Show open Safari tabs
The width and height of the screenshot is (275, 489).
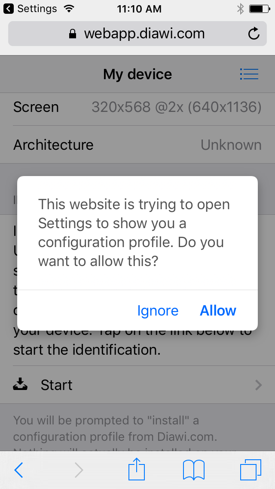pos(251,470)
